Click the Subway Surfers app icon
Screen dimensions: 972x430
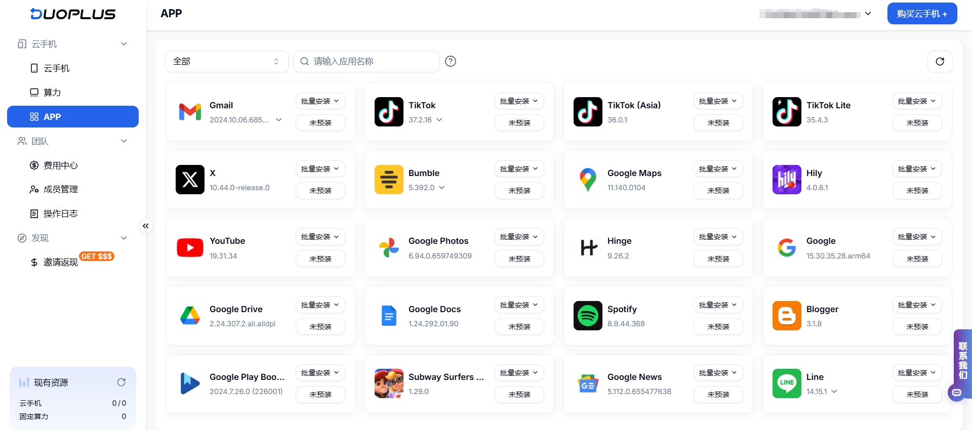pos(389,383)
